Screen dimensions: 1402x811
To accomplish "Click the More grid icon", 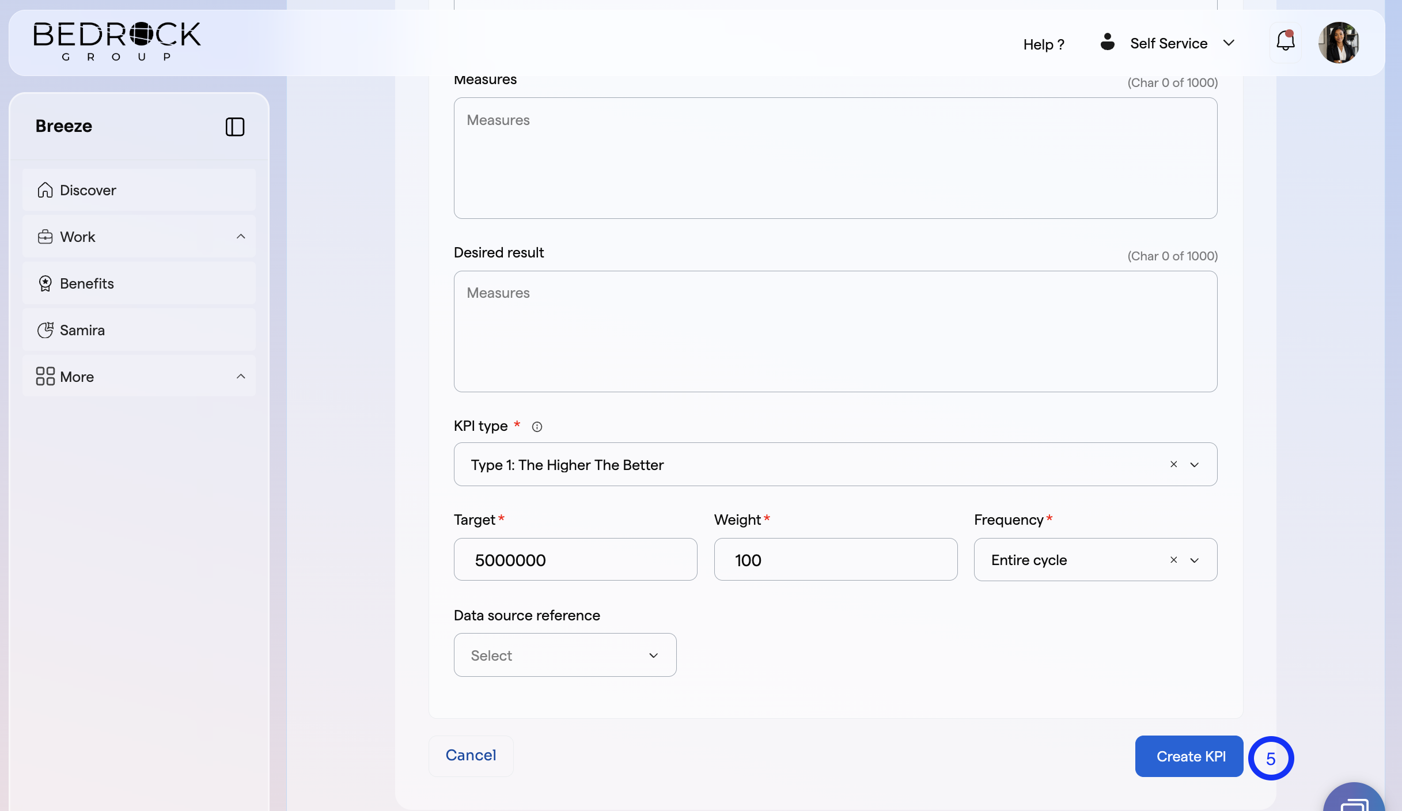I will pos(45,376).
